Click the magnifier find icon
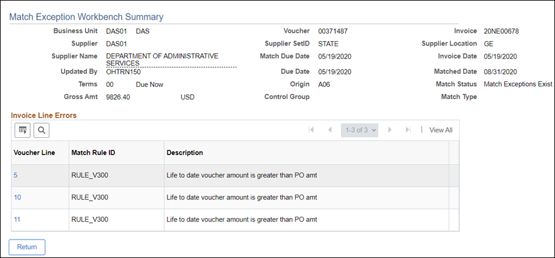The height and width of the screenshot is (258, 555). coord(41,130)
